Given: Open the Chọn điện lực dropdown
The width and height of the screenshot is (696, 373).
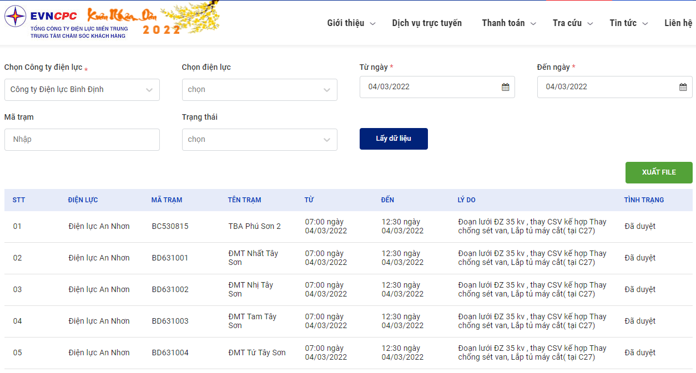Looking at the screenshot, I should tap(260, 90).
